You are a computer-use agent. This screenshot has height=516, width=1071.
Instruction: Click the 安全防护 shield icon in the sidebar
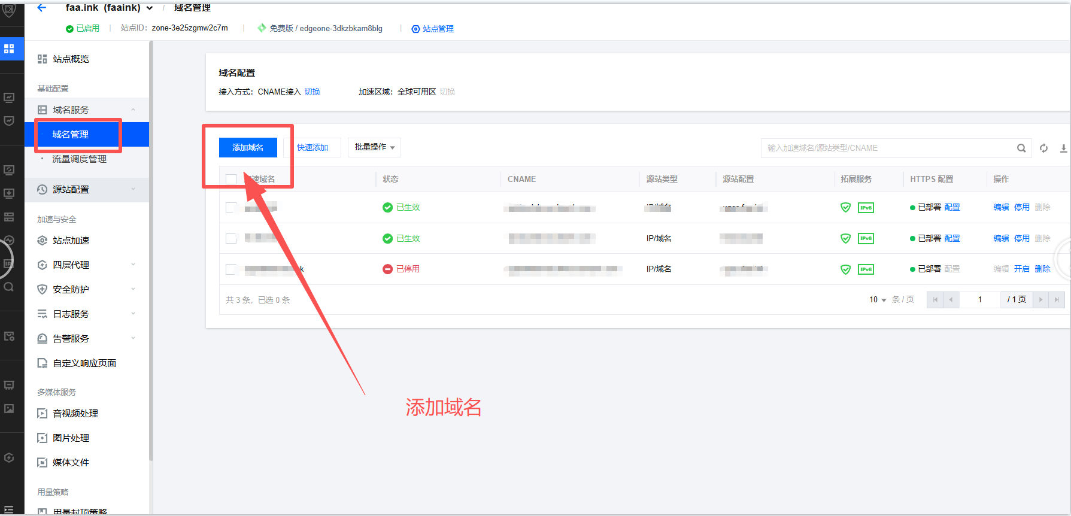click(x=42, y=289)
